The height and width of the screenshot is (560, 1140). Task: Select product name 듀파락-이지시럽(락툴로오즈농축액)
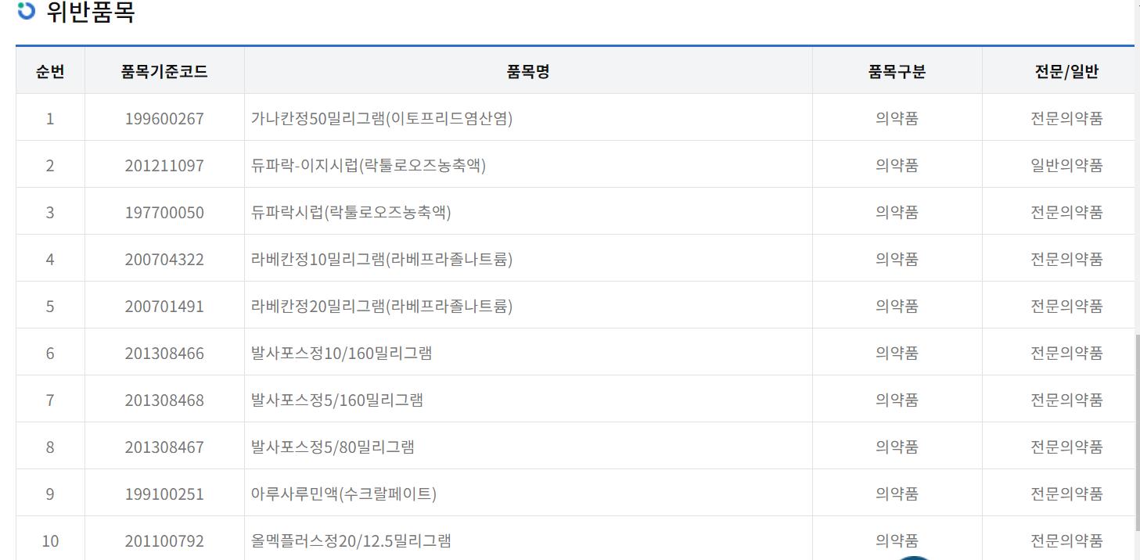tap(368, 166)
